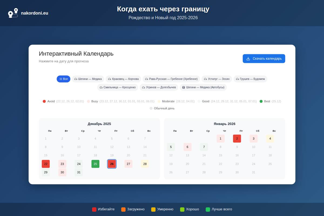Click the green Best legend dot
Image resolution: width=324 pixels, height=216 pixels.
click(x=261, y=101)
